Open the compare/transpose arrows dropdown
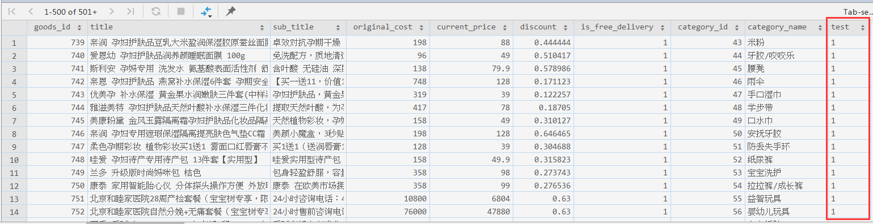Viewport: 873px width, 224px height. pos(206,11)
